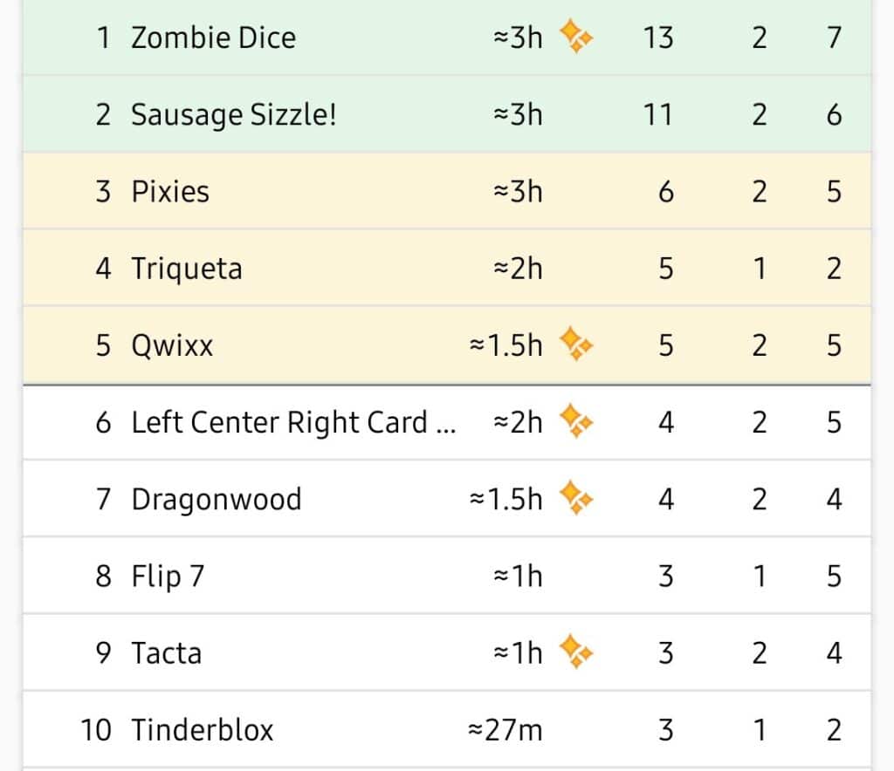Click the play count 11 for Sausage Sizzle!
The image size is (894, 771).
pyautogui.click(x=658, y=115)
